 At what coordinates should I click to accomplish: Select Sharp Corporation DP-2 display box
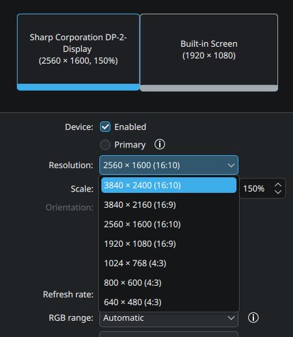pos(78,52)
